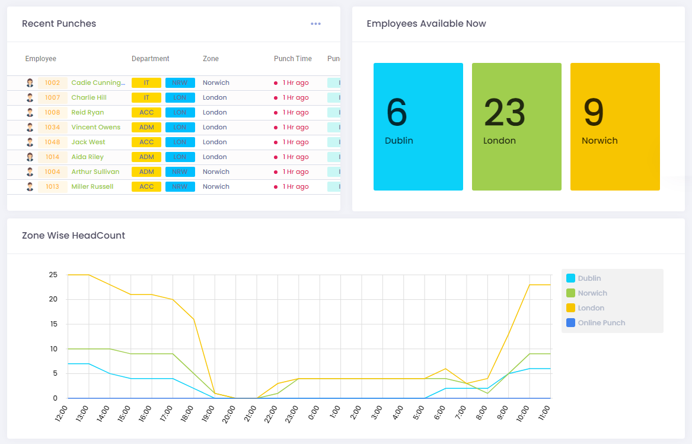Toggle Norwich series in chart legend

coord(586,293)
